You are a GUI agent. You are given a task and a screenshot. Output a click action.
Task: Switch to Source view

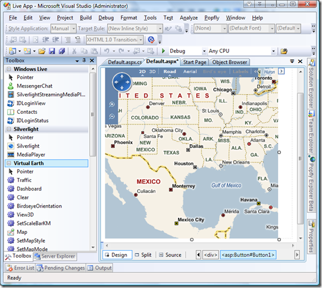[x=170, y=255]
